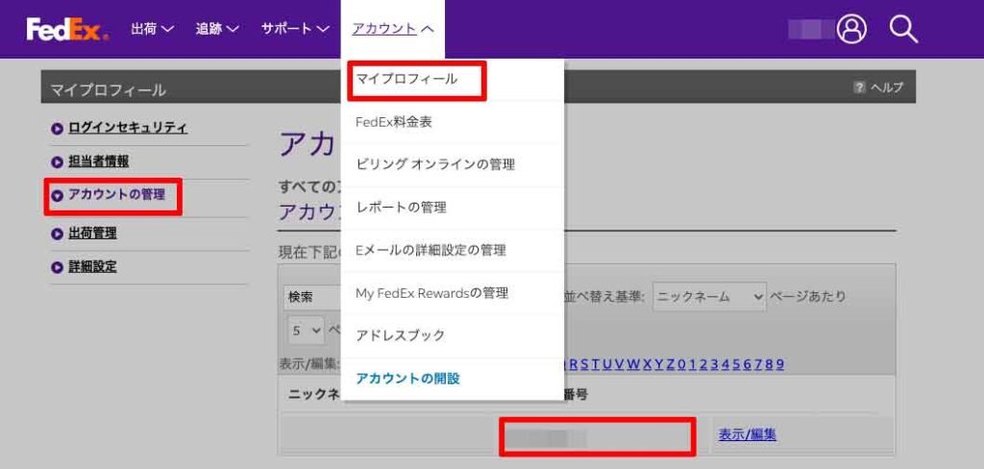Open the per-page count dropdown showing 5
984x469 pixels.
[x=306, y=330]
